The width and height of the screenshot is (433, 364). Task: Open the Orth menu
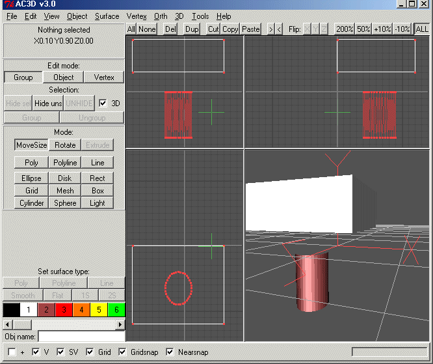pos(161,16)
